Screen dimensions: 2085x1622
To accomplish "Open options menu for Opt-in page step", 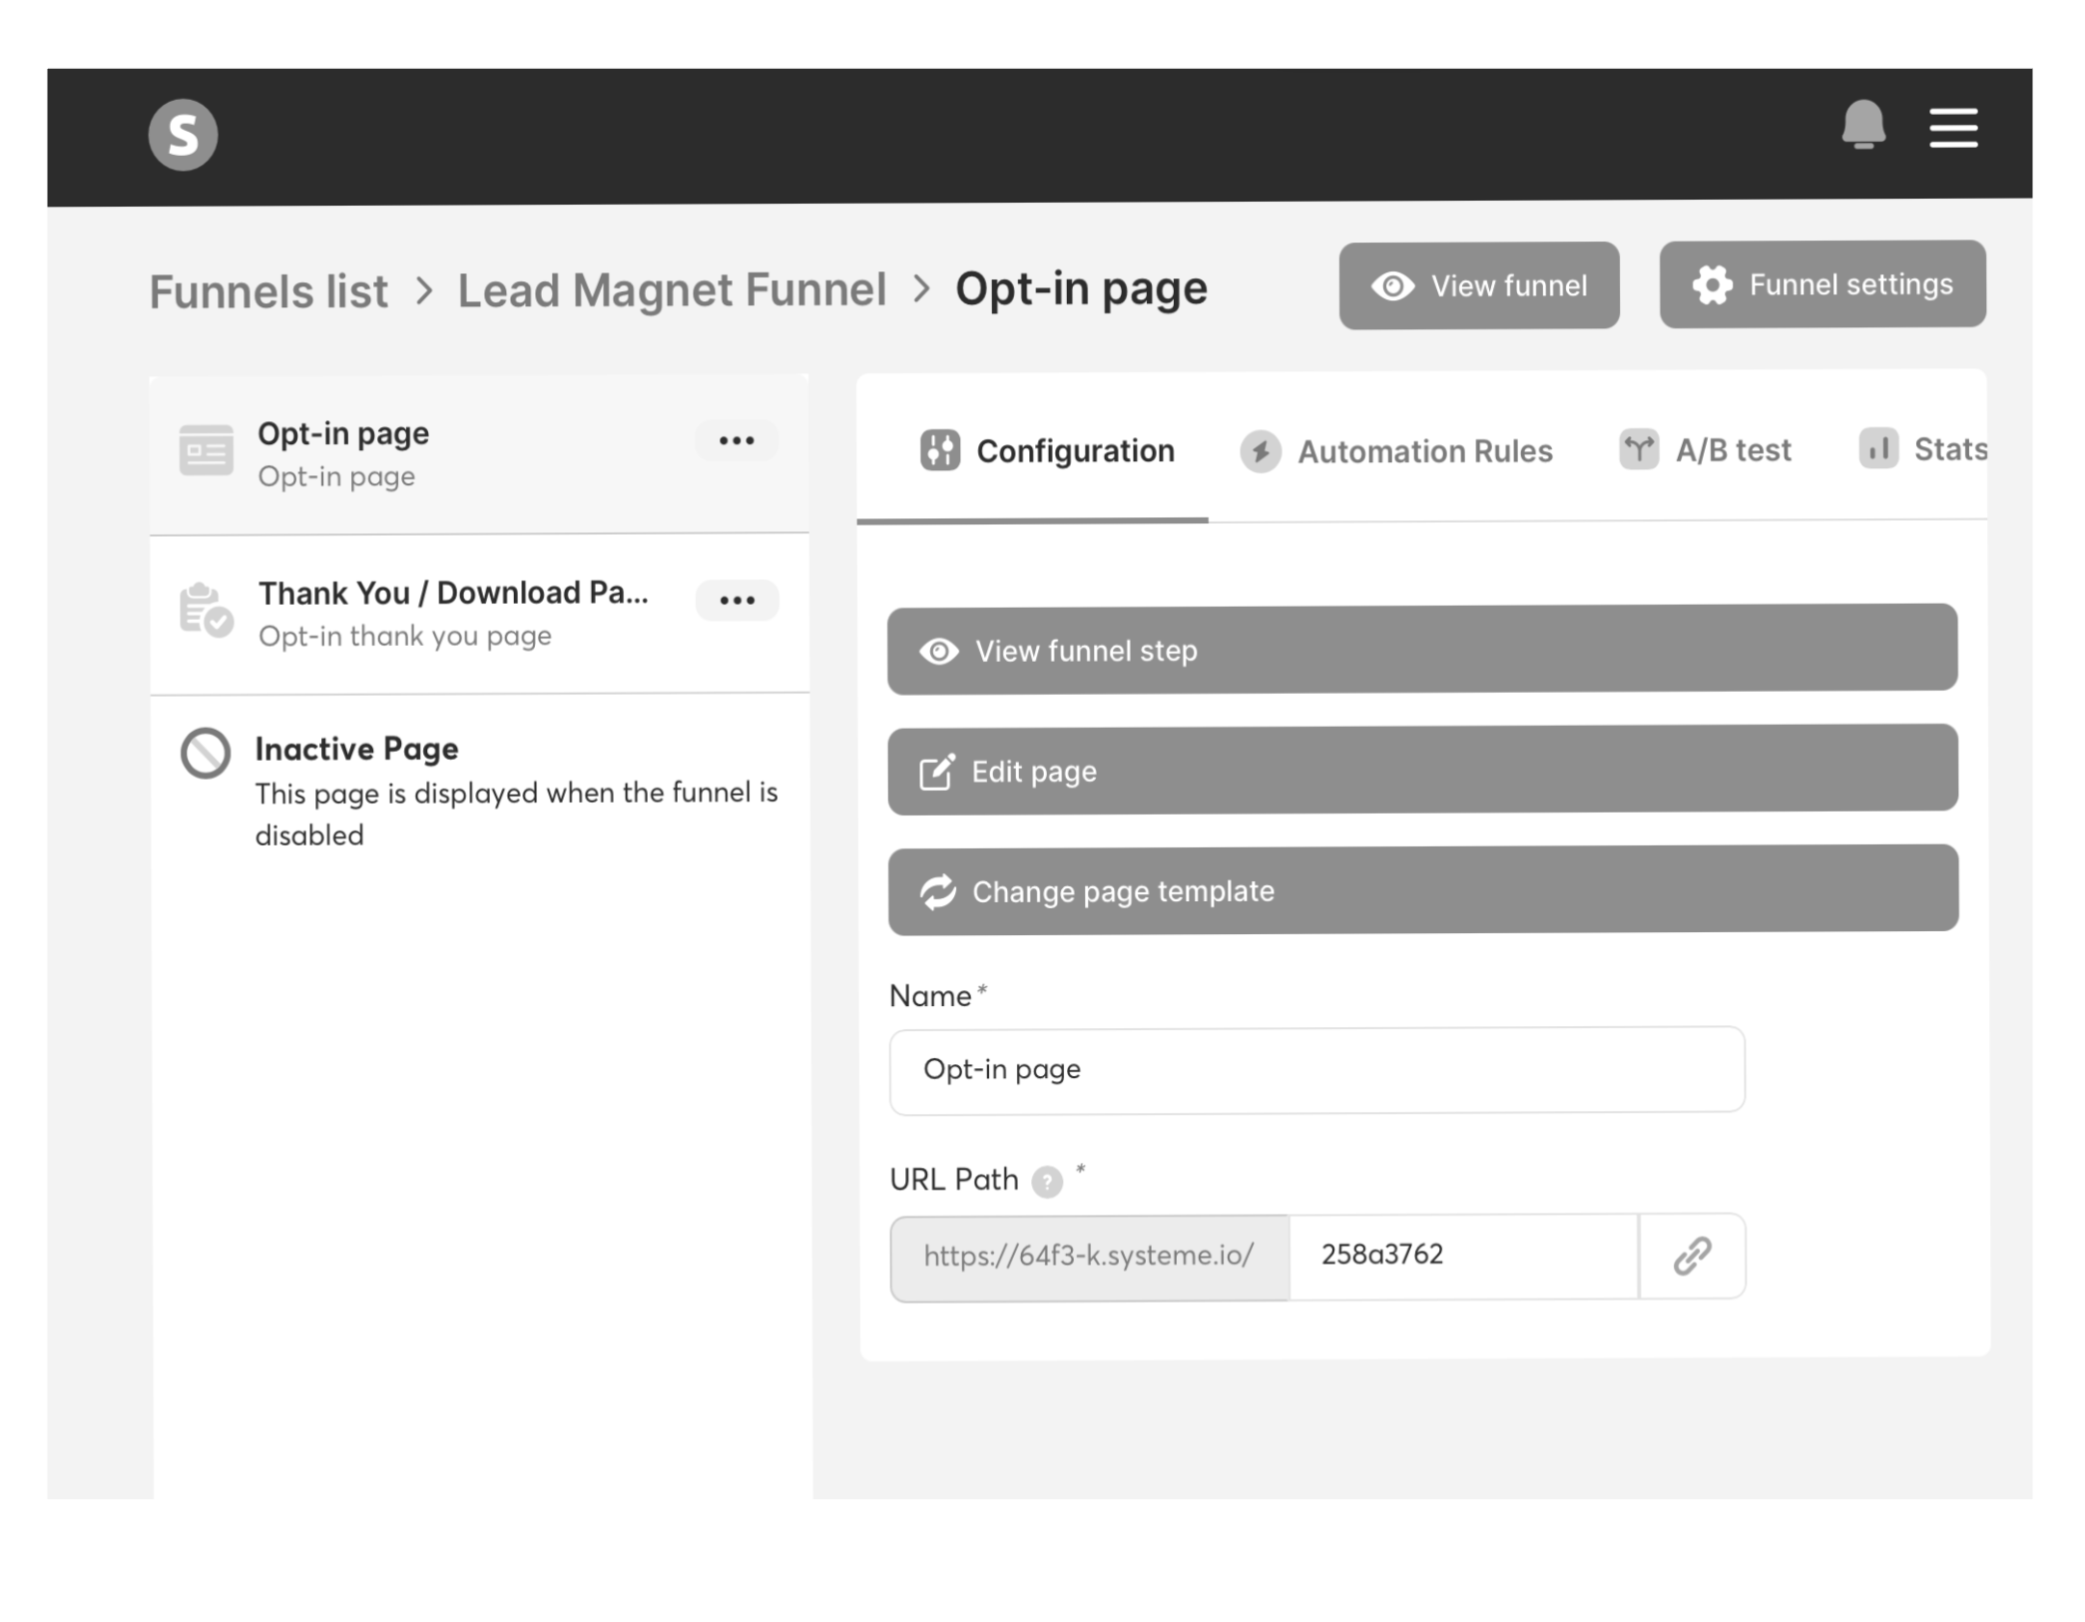I will point(737,440).
